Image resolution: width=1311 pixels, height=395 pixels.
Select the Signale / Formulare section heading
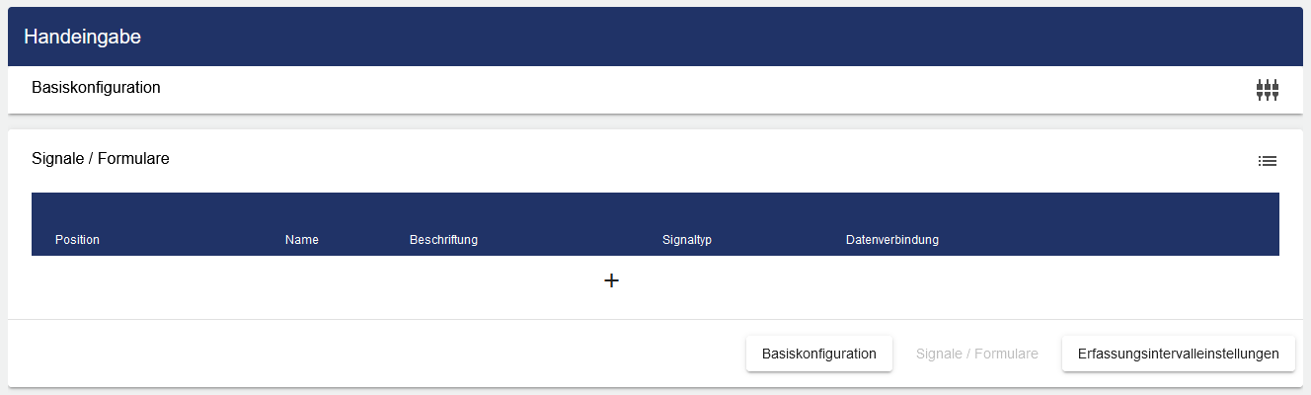pos(101,158)
